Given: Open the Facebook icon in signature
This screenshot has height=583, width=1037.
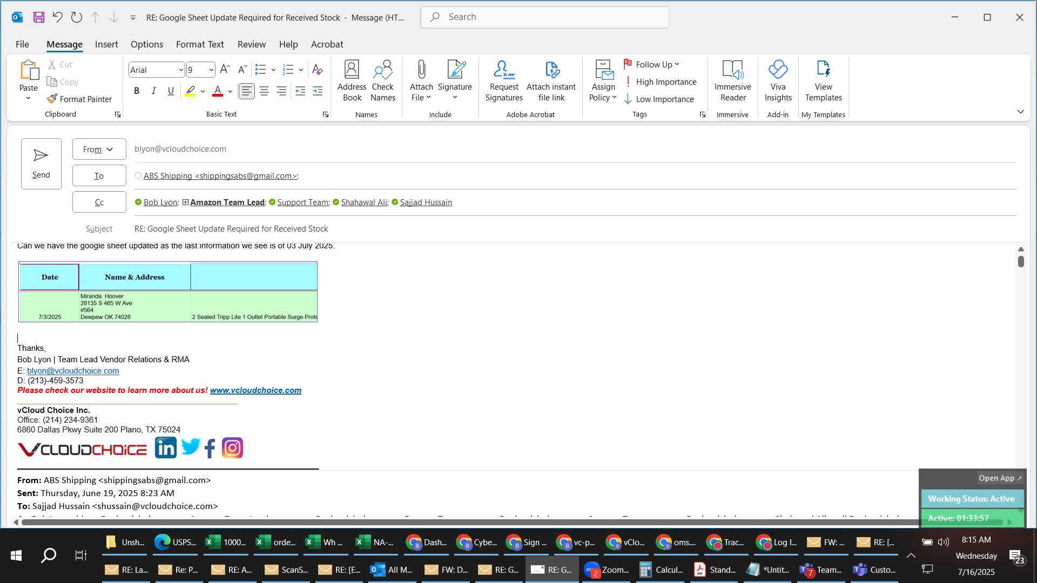Looking at the screenshot, I should (x=210, y=448).
